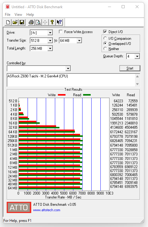The image size is (148, 227).
Task: Click the move crosshair toolbar icon
Action: point(45,22)
